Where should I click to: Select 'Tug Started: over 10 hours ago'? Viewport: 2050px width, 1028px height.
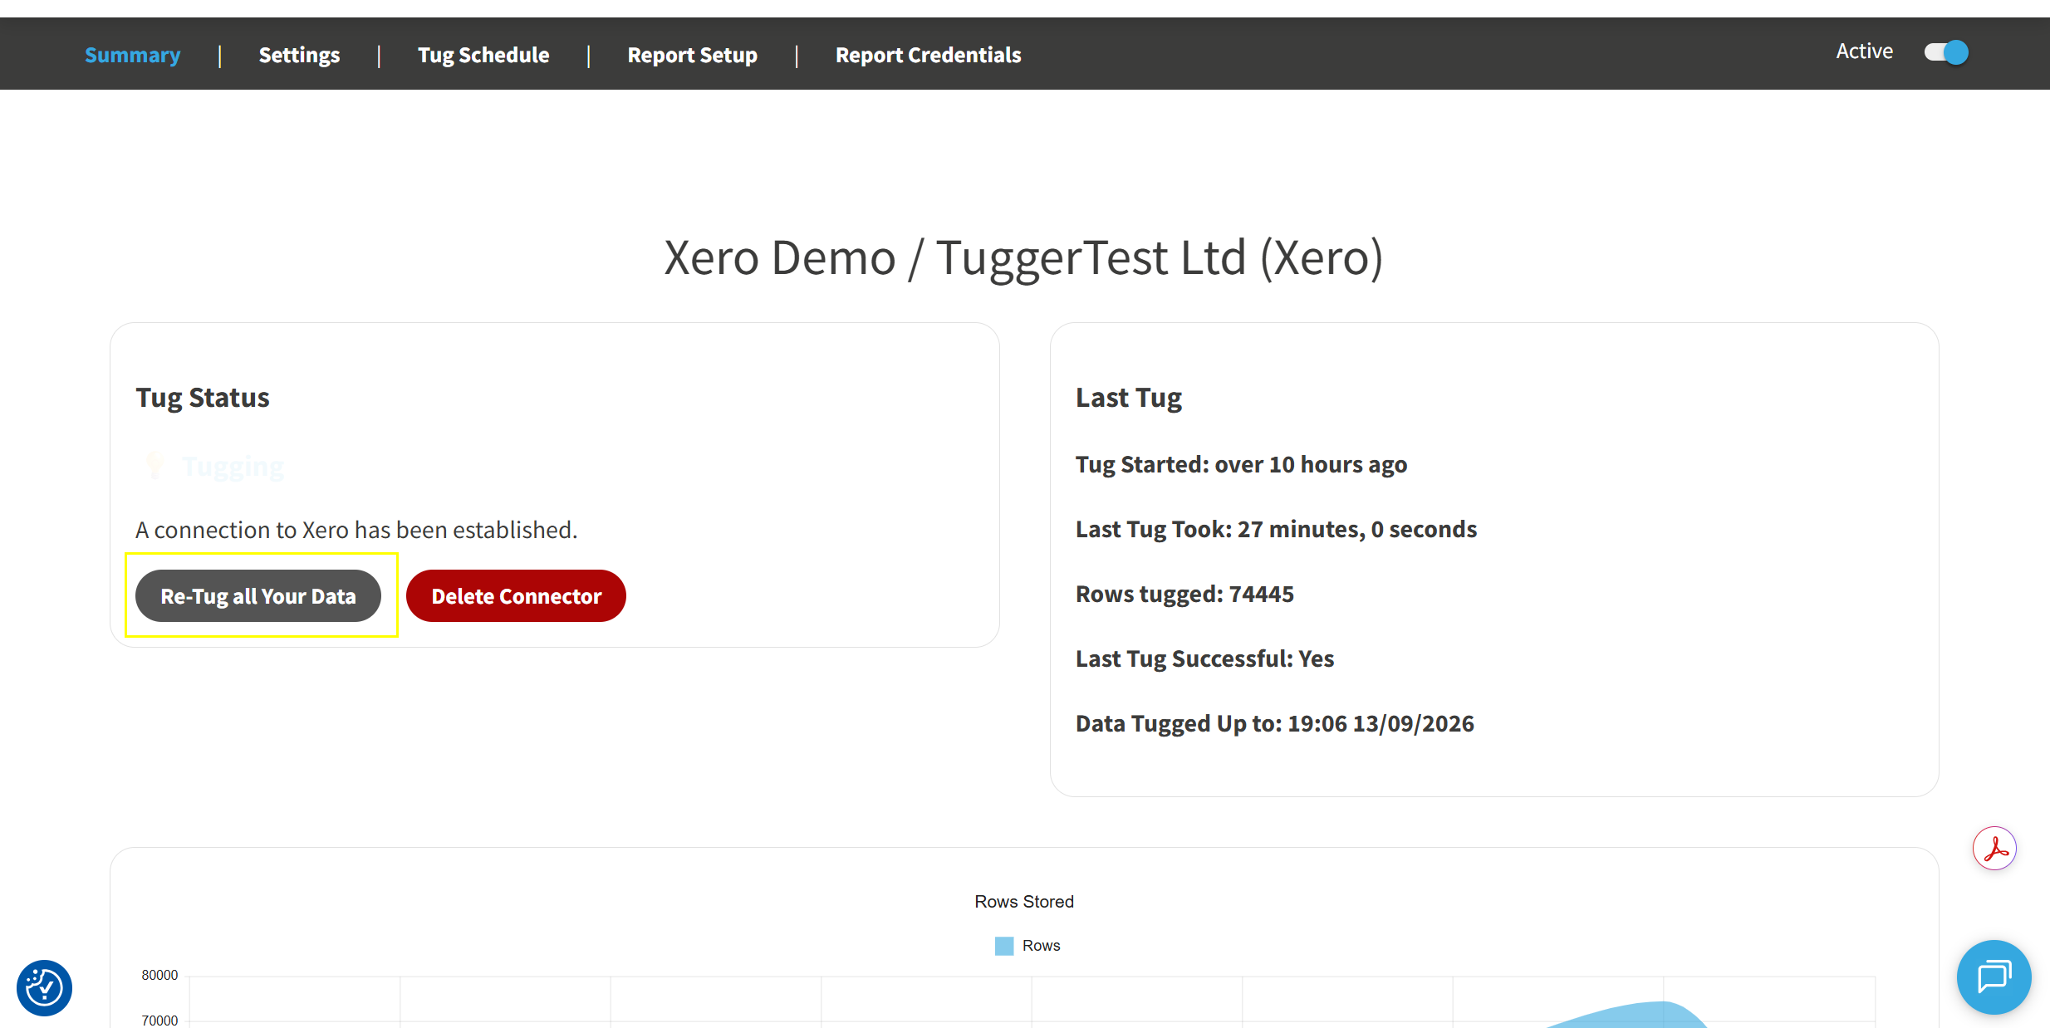click(x=1241, y=464)
